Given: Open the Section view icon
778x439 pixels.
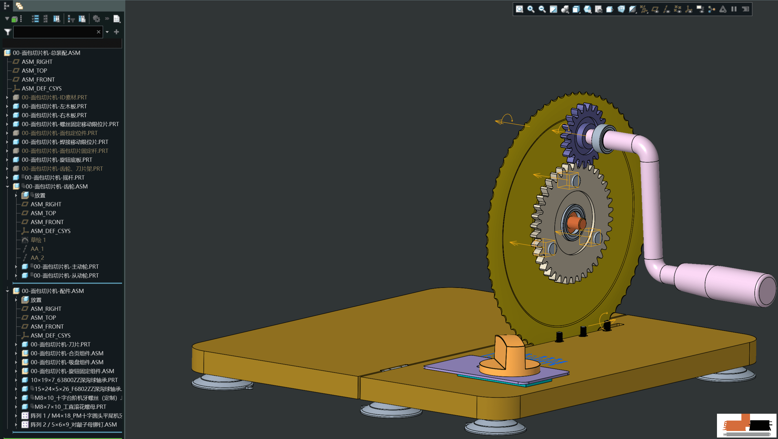Looking at the screenshot, I should click(632, 9).
